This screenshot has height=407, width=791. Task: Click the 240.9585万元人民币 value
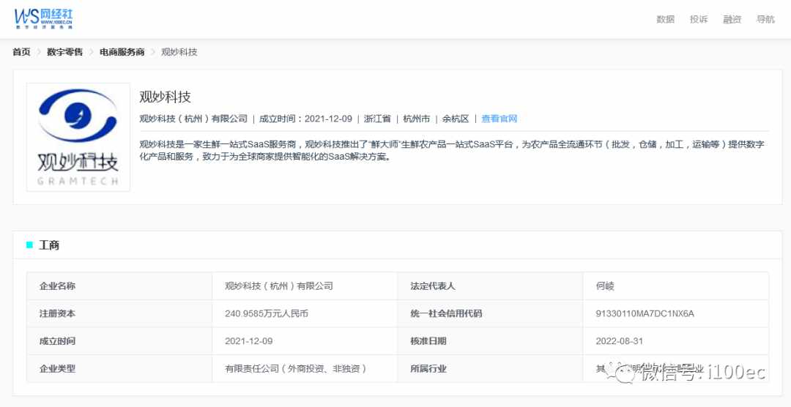[x=267, y=314]
